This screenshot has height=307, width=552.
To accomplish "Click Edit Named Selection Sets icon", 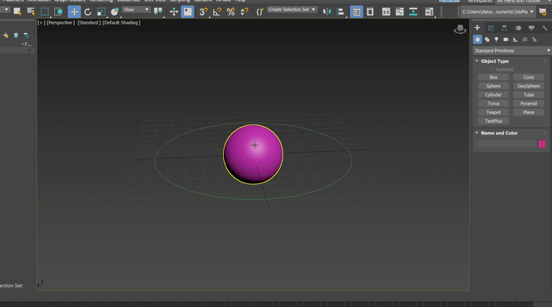I will click(x=259, y=12).
